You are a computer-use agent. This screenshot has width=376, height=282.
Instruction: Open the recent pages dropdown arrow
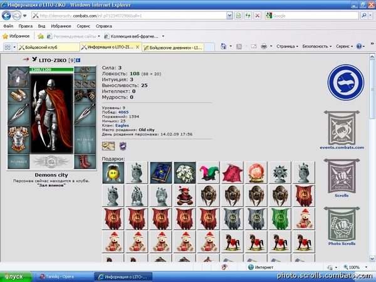(x=24, y=16)
